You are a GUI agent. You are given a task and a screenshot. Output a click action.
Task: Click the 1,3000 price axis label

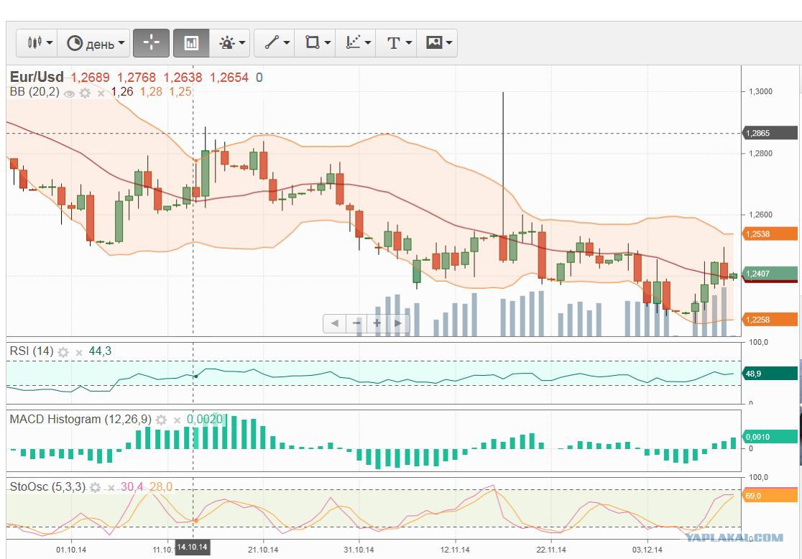tap(760, 91)
